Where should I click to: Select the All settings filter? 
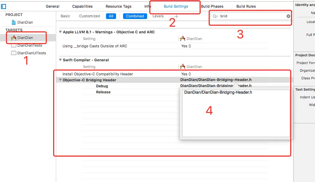pos(111,16)
